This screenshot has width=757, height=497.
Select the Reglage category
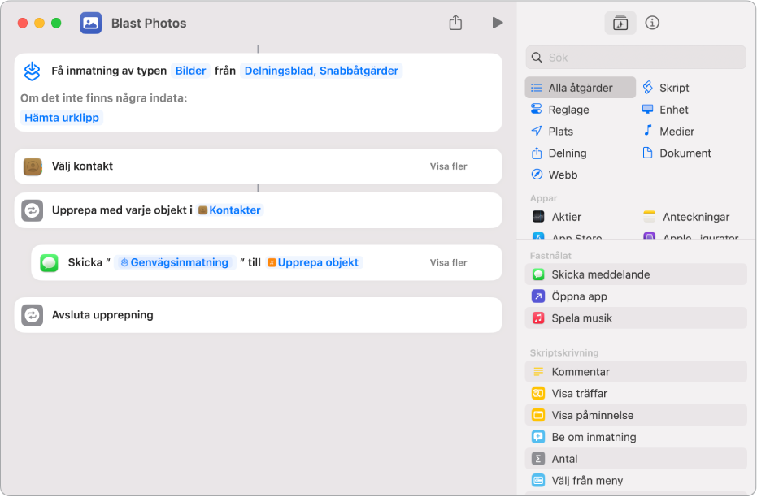[560, 110]
